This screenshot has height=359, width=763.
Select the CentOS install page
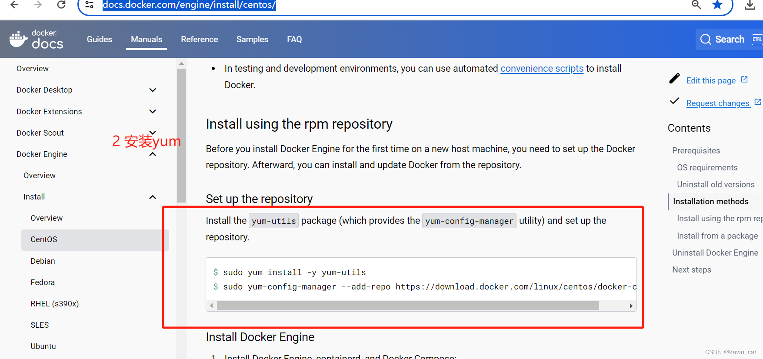click(95, 239)
